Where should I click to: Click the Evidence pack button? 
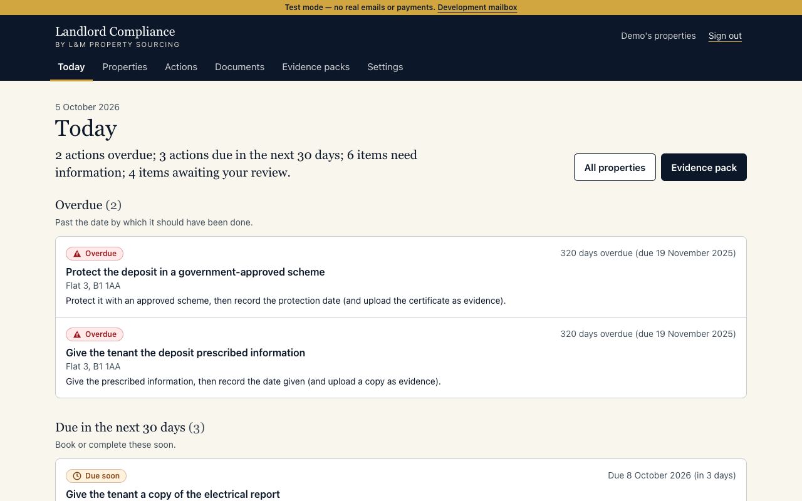tap(704, 167)
